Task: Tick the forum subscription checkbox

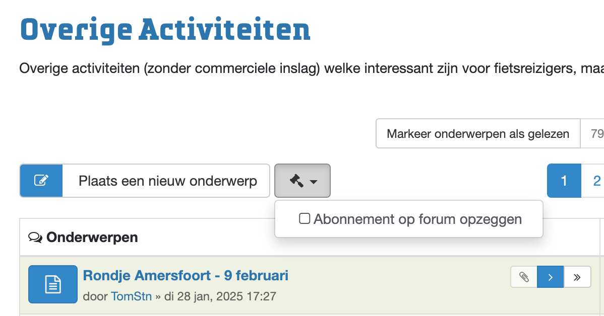Action: pyautogui.click(x=305, y=219)
